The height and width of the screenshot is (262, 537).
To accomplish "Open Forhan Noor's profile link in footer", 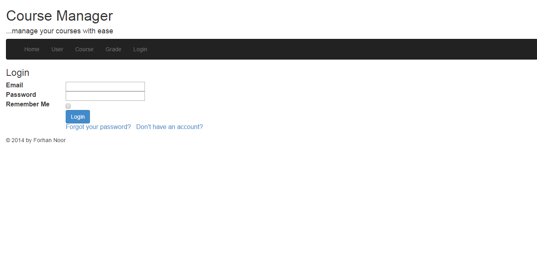I will [x=49, y=140].
